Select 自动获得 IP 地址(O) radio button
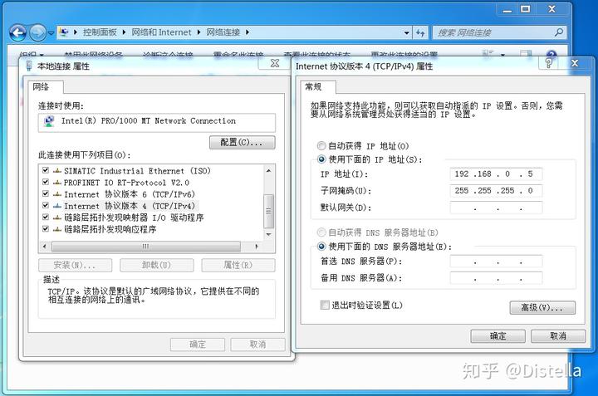598x396 pixels. click(321, 145)
